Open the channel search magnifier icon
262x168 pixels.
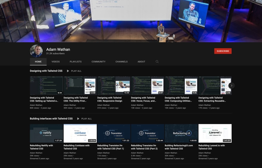tap(157, 62)
